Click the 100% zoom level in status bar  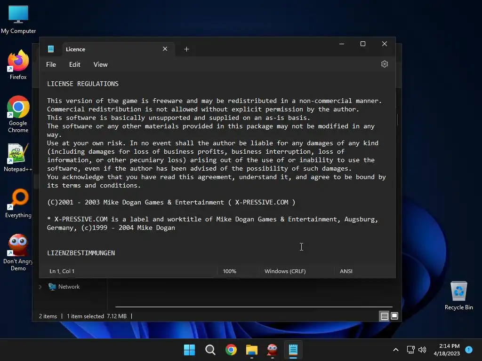click(229, 271)
